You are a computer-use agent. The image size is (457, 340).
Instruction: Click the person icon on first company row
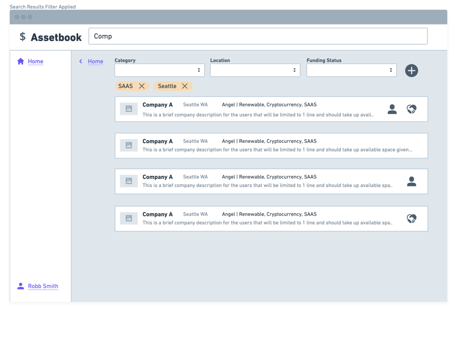[x=392, y=109]
